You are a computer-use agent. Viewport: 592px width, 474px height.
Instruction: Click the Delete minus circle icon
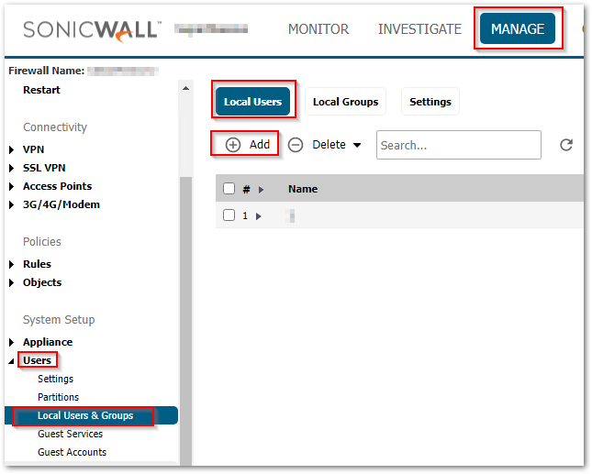tap(296, 145)
